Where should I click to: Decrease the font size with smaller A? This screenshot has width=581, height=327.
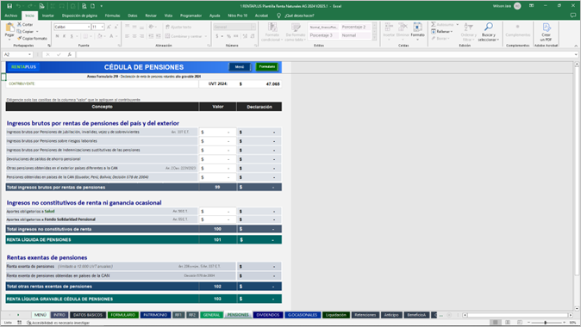[x=116, y=27]
